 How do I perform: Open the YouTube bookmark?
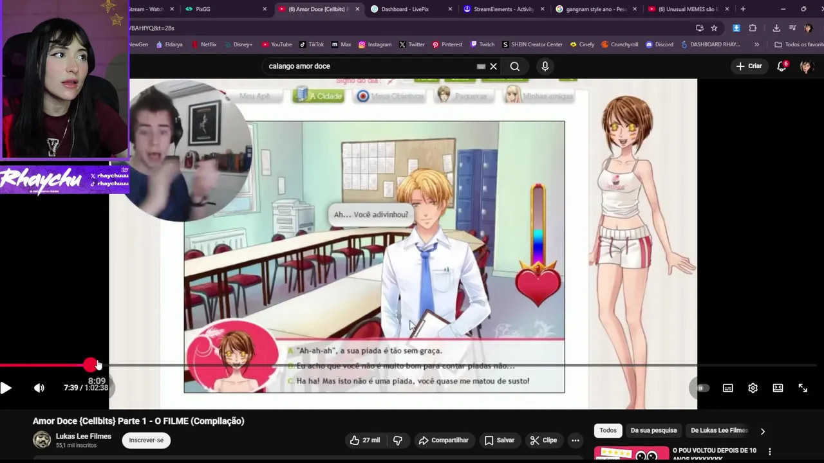tap(276, 44)
